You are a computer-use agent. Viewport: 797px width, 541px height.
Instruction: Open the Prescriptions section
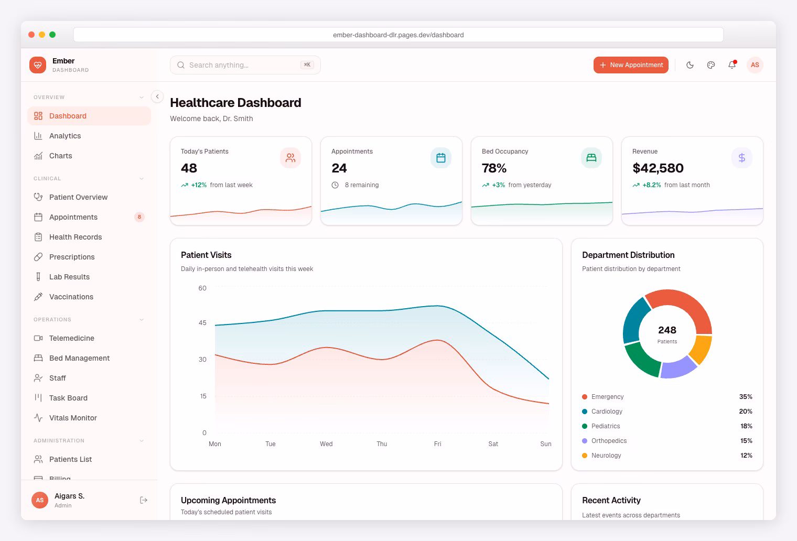click(x=71, y=257)
